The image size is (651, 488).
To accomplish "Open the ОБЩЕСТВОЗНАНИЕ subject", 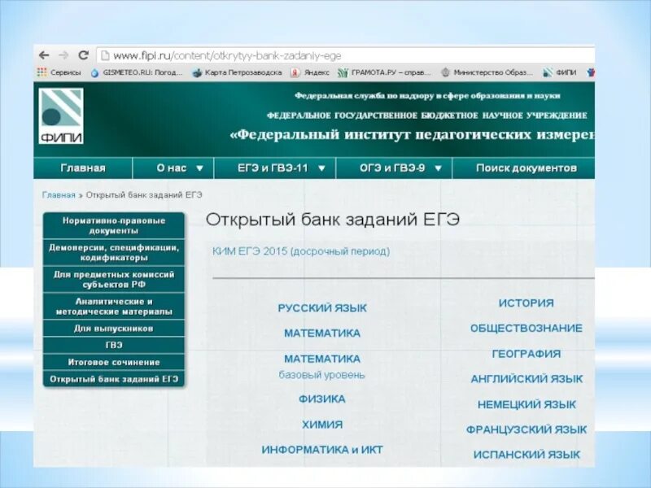I will point(526,329).
